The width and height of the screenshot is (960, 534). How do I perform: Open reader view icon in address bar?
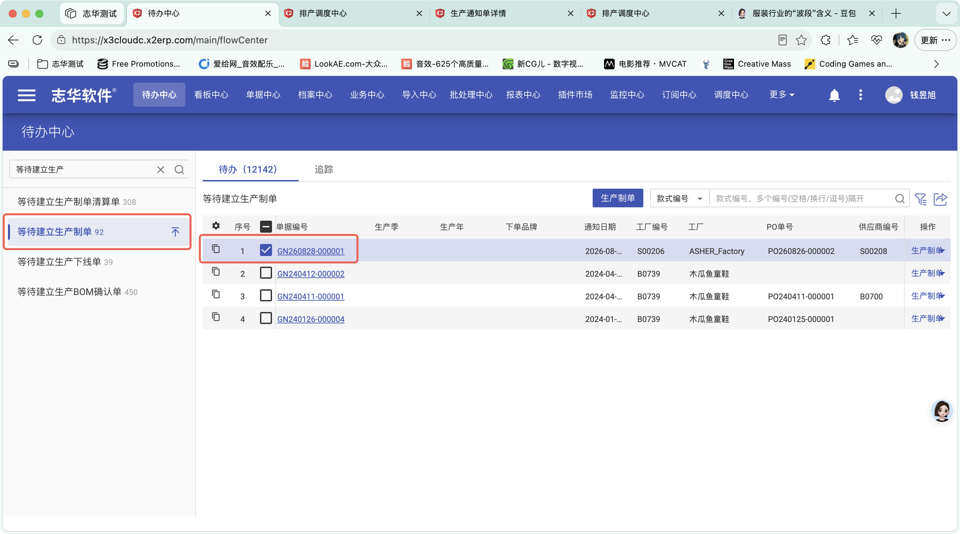(x=782, y=40)
